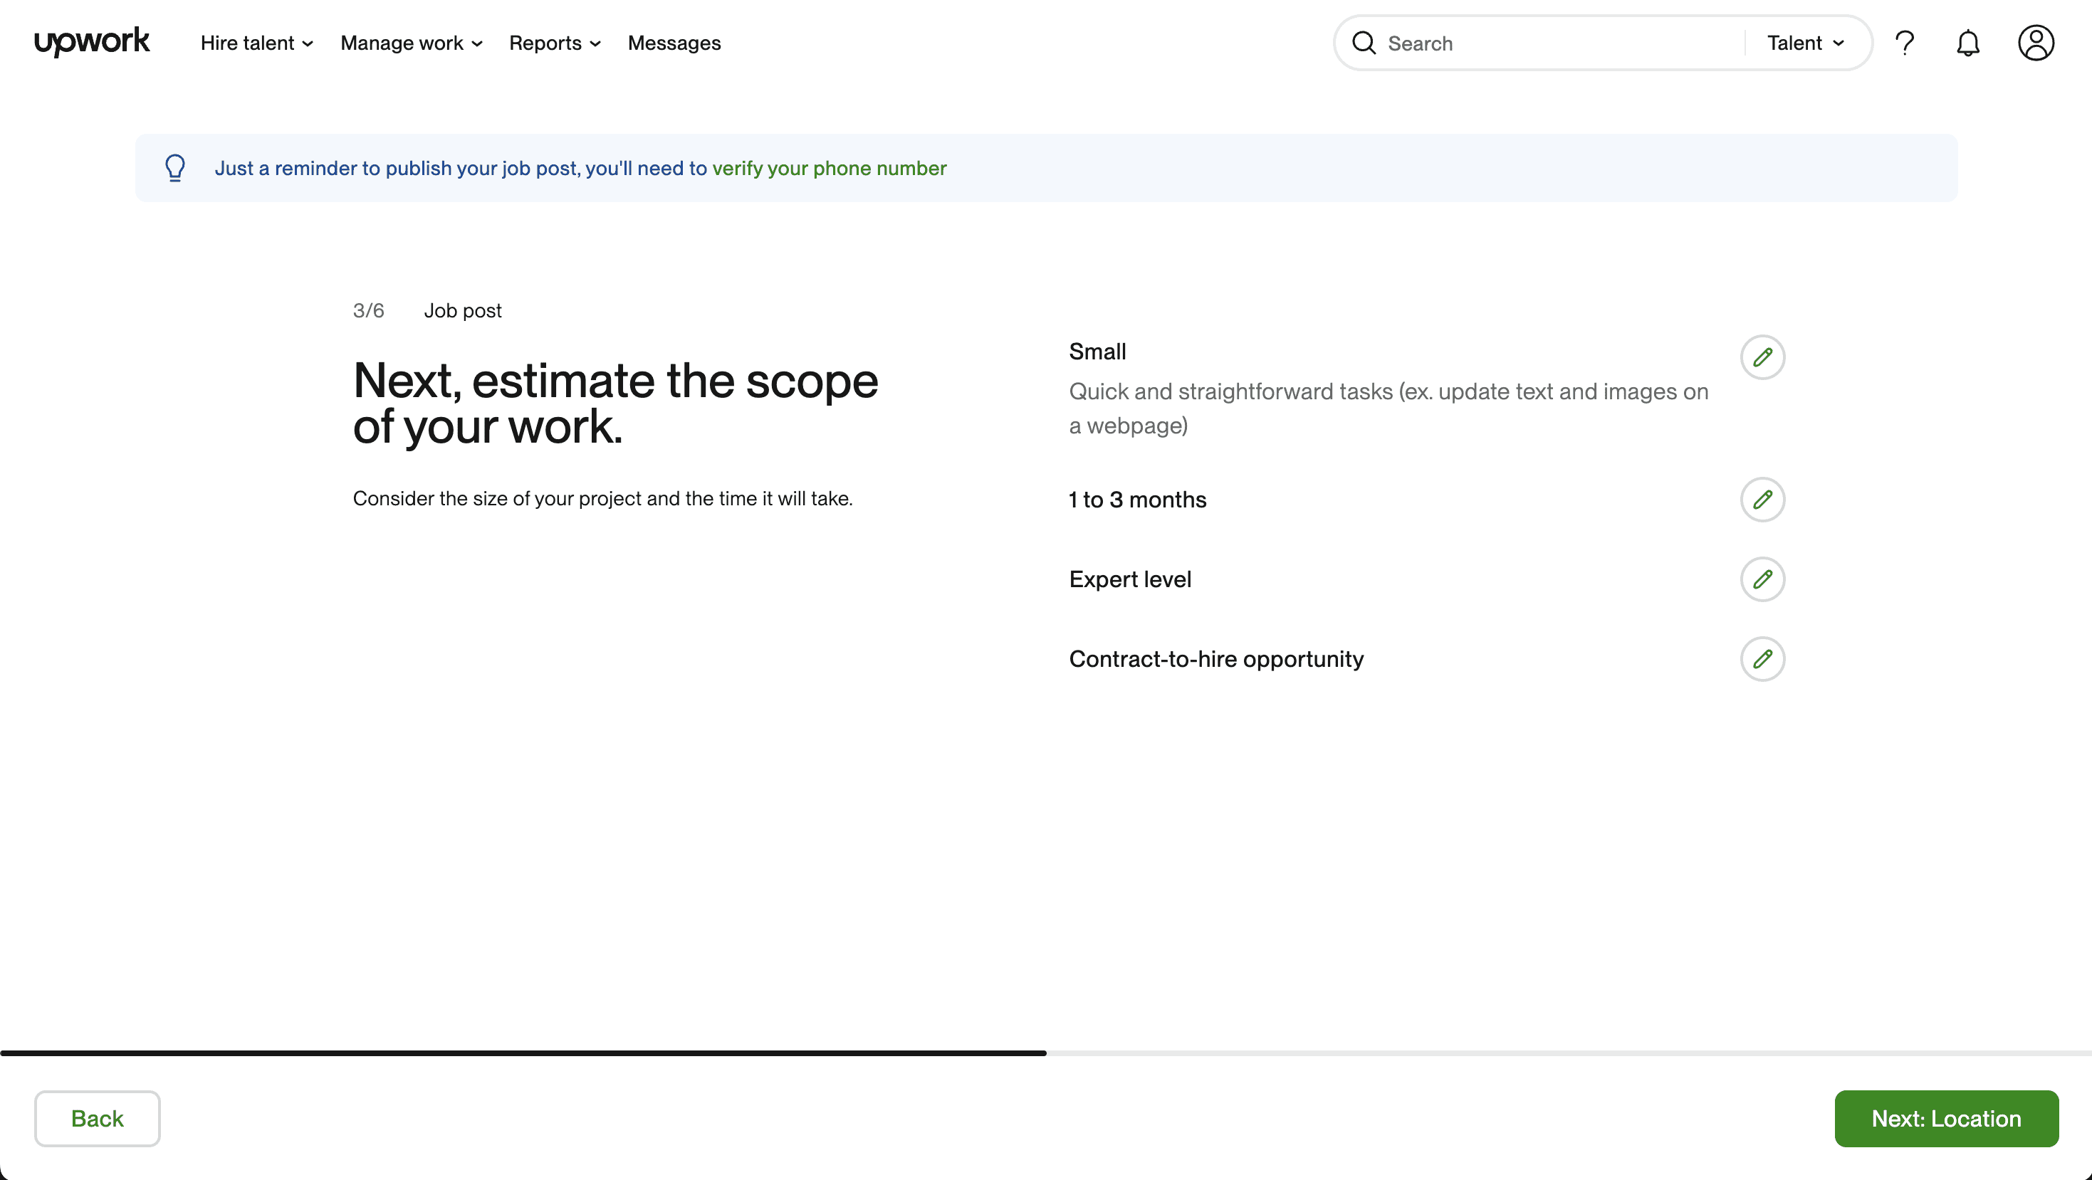This screenshot has height=1180, width=2092.
Task: Edit the Expert level setting
Action: tap(1762, 579)
